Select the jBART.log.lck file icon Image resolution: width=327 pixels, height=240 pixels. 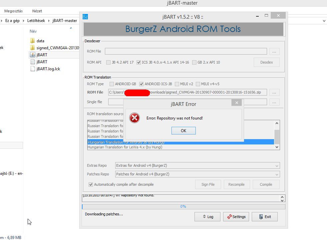(x=33, y=69)
